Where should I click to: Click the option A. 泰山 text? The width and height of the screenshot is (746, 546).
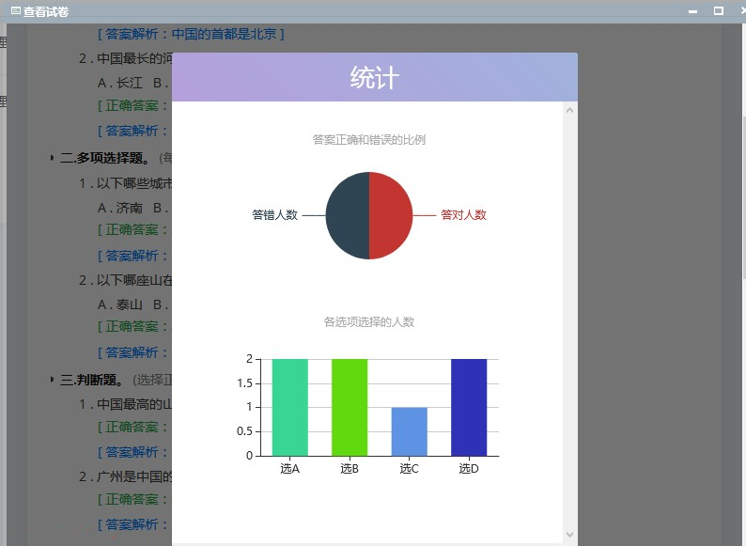click(x=120, y=304)
